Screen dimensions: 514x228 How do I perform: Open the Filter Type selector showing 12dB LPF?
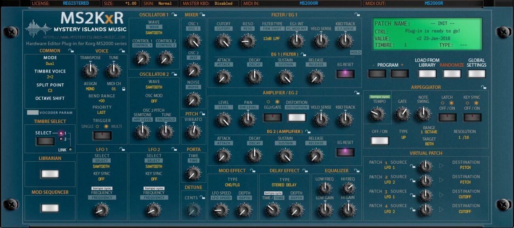click(272, 39)
